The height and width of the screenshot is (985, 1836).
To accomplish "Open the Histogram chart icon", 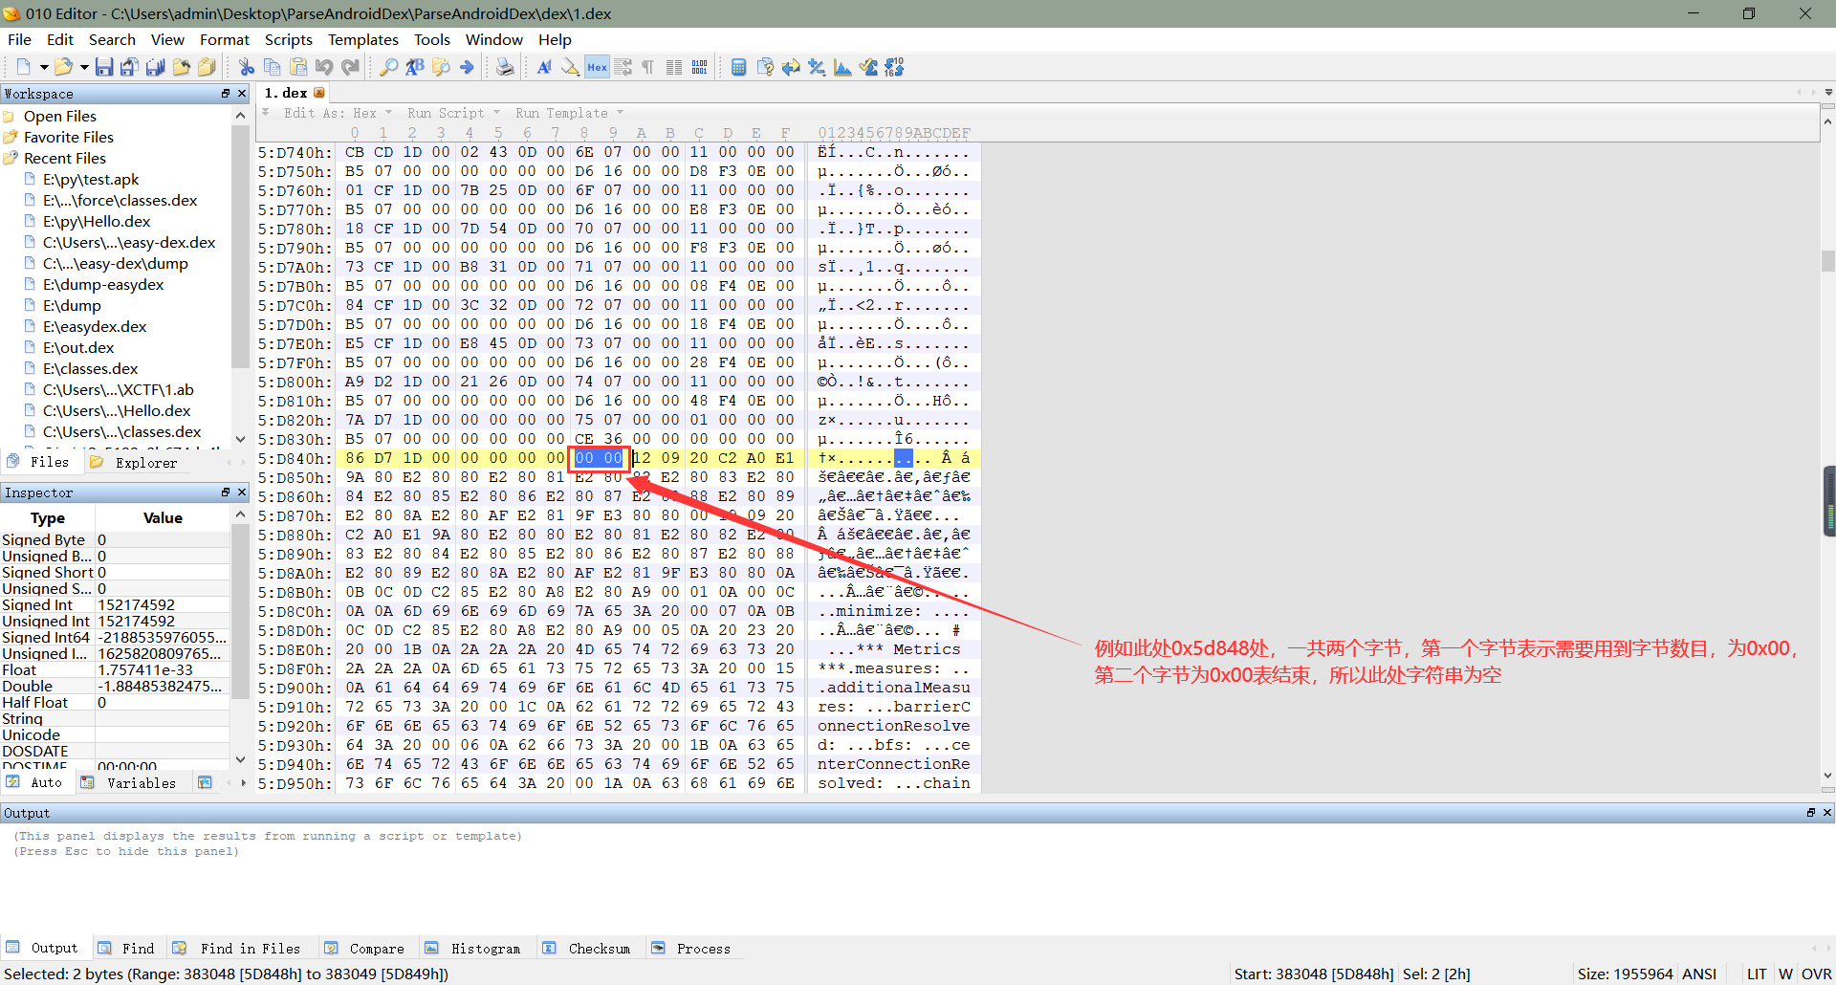I will [x=842, y=67].
